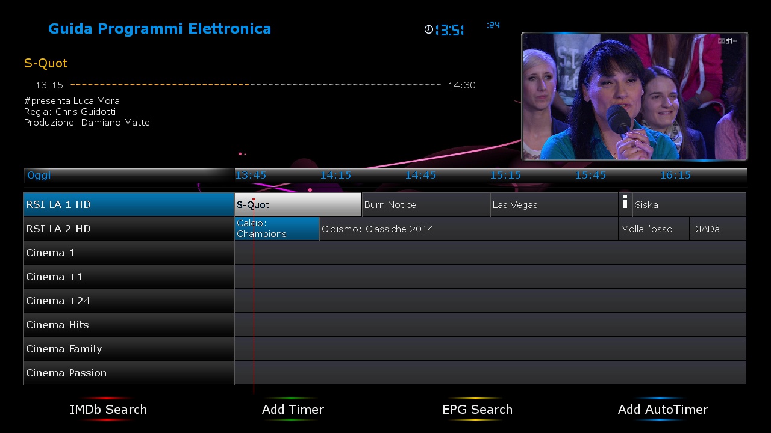Click the Add Timer green button
The image size is (771, 433).
coord(293,410)
